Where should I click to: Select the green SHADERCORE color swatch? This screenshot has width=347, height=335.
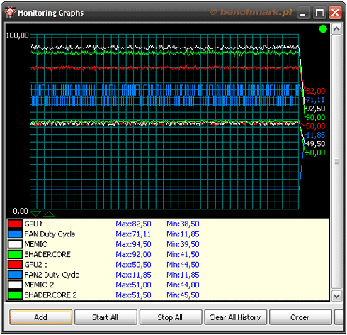(x=15, y=254)
